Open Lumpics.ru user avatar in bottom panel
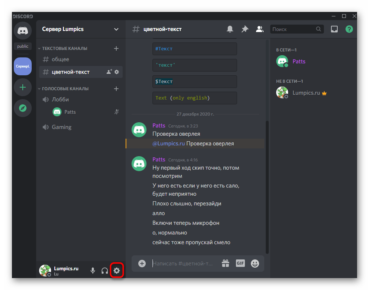 (45, 271)
